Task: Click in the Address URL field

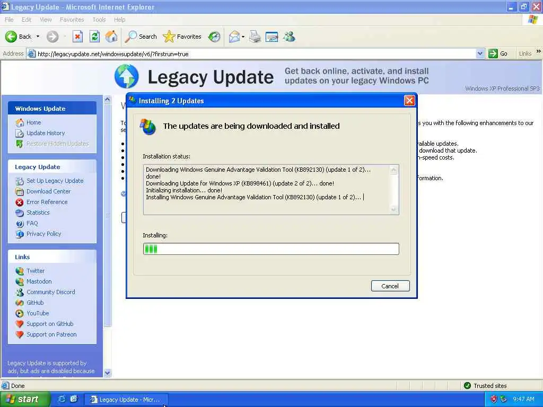Action: (256, 54)
